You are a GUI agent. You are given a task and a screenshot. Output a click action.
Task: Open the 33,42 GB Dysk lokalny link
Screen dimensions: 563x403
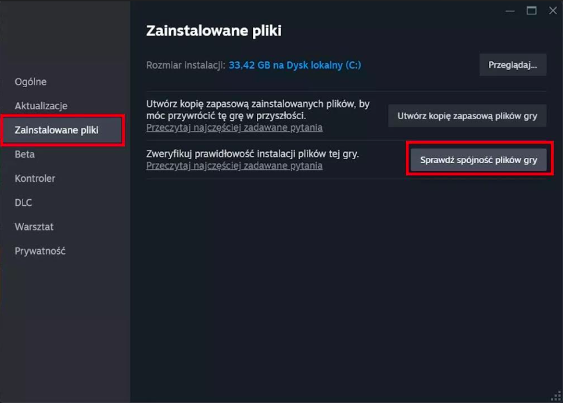tap(295, 65)
